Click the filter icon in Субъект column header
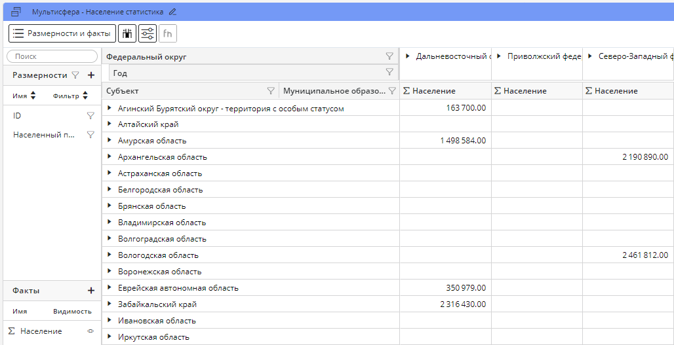674x345 pixels. click(x=271, y=91)
